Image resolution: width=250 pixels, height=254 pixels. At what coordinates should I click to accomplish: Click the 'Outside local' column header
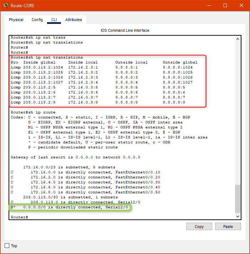coord(131,62)
